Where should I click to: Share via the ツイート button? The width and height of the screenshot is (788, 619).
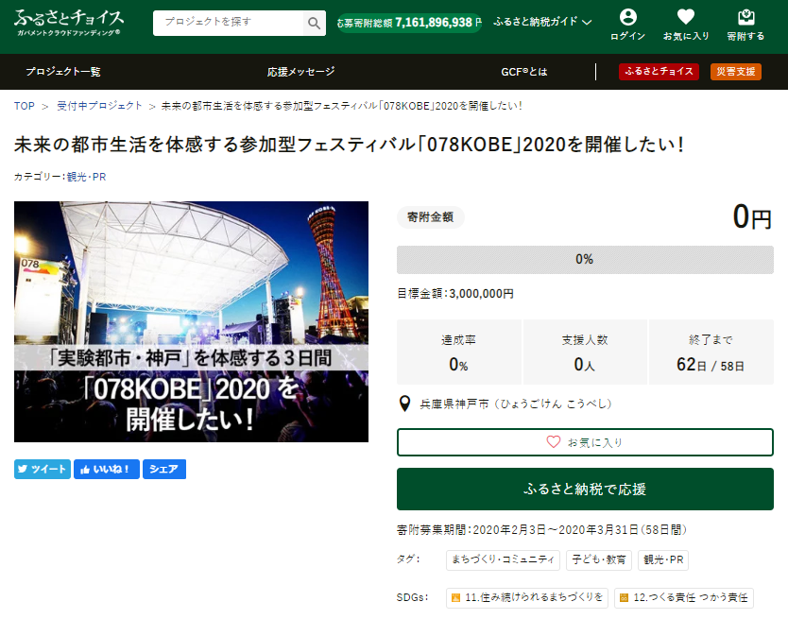pyautogui.click(x=43, y=469)
